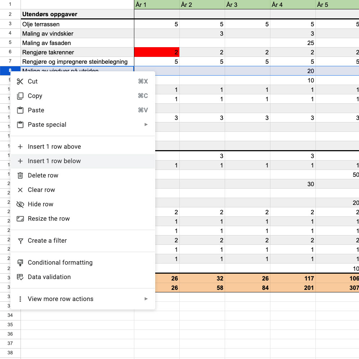
Task: Click the X icon for Clear row
Action: coord(20,190)
